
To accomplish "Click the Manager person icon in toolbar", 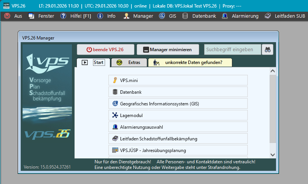I will 127,16.
